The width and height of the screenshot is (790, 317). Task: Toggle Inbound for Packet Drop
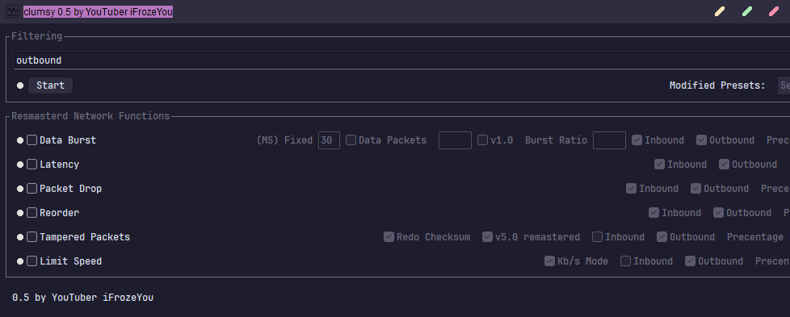(631, 189)
